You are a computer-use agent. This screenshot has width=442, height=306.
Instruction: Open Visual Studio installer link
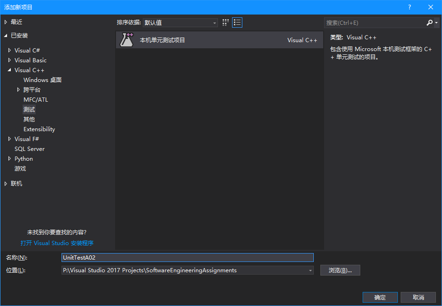(x=57, y=243)
